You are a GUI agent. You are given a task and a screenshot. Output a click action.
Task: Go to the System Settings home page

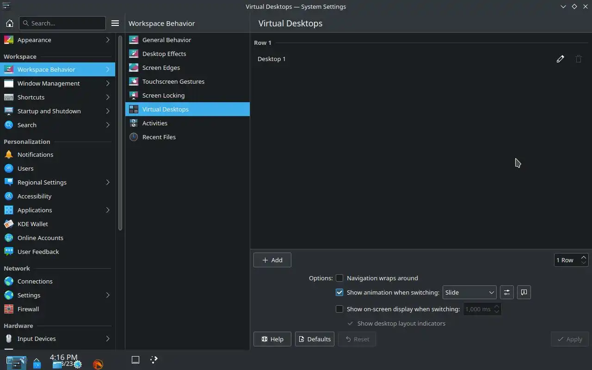(9, 23)
